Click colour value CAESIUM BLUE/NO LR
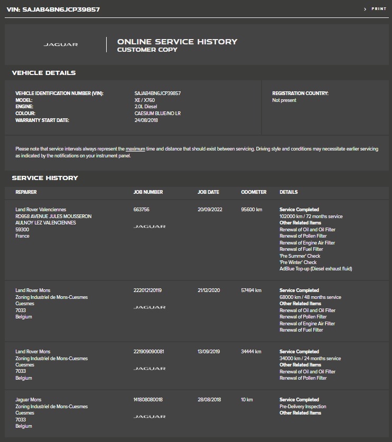392x442 pixels. click(x=157, y=114)
